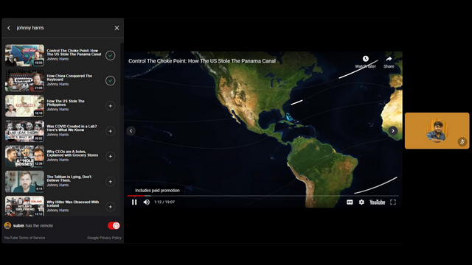Click video title Control The Choke Point in player
This screenshot has width=472, height=265.
[x=202, y=61]
